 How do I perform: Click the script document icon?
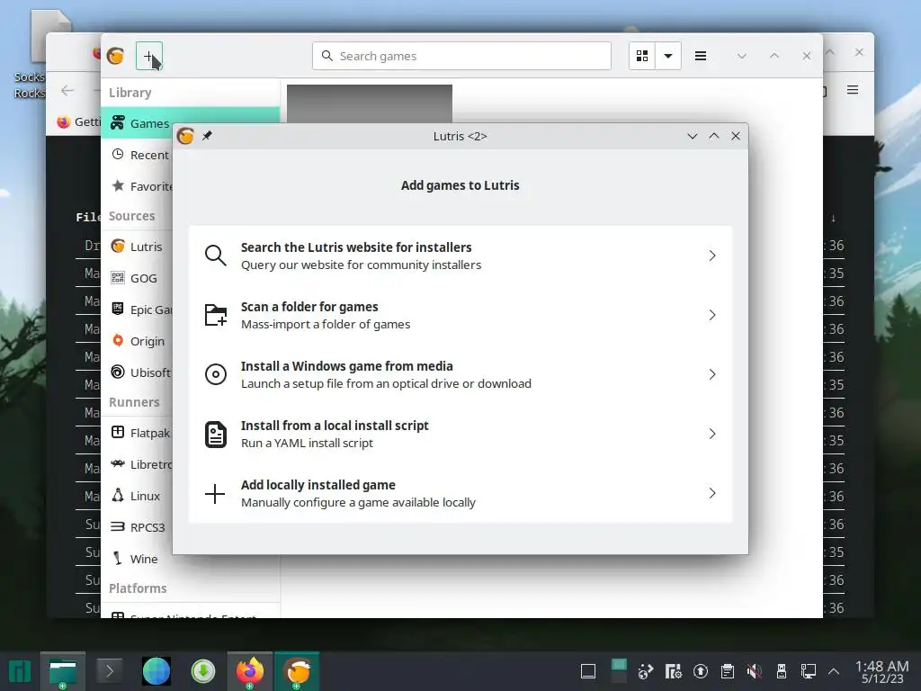(x=215, y=435)
